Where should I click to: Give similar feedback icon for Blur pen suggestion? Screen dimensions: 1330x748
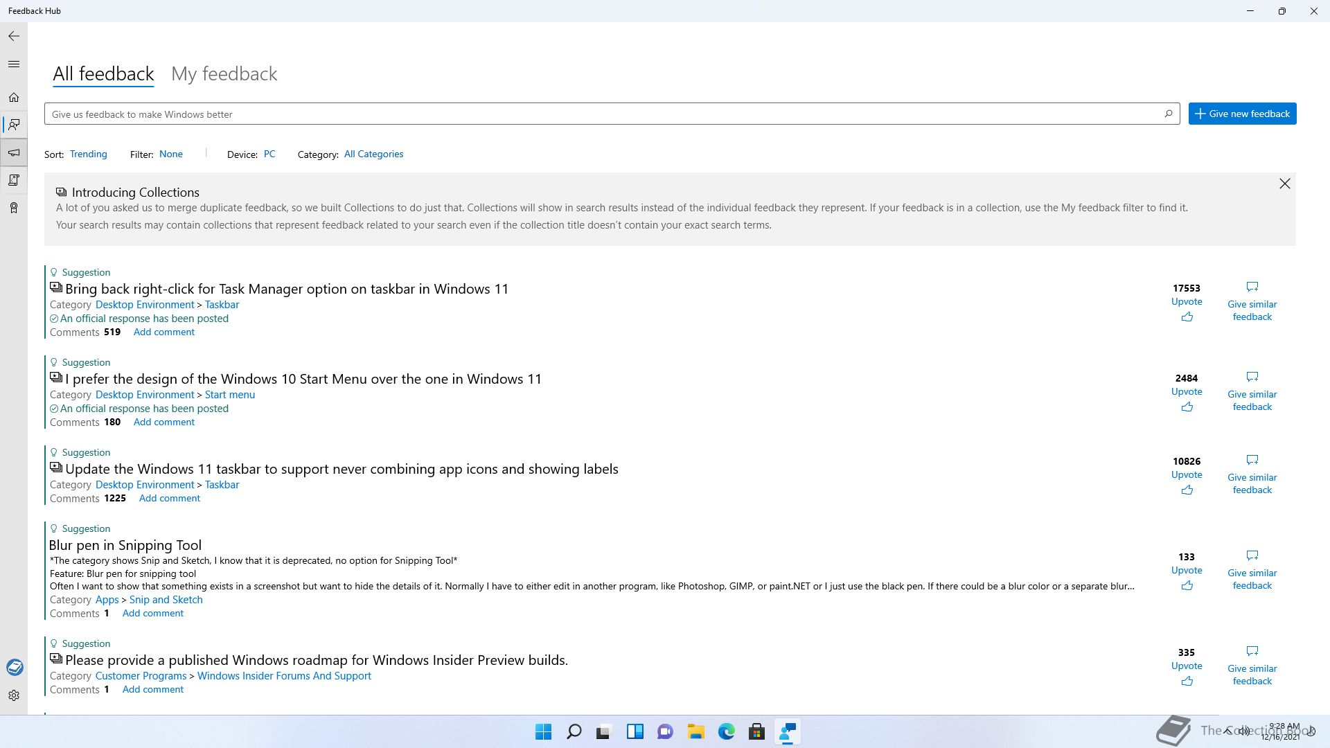click(x=1252, y=555)
